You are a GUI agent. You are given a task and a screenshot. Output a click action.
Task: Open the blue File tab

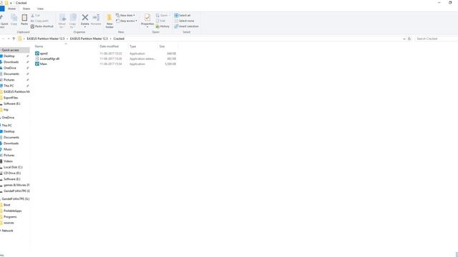click(x=2, y=9)
